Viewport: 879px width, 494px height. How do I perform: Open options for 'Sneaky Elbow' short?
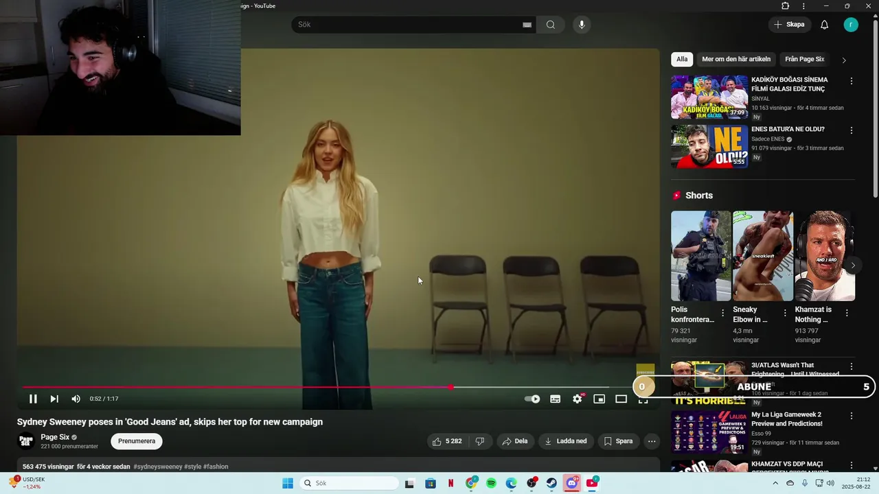pos(785,313)
